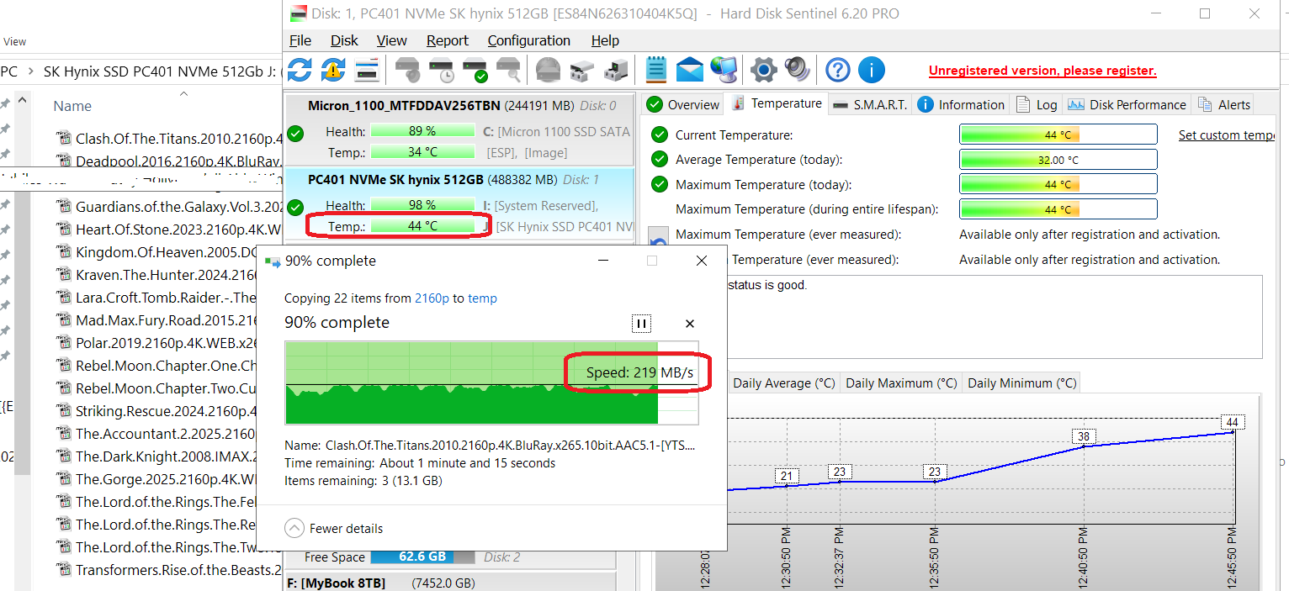Click the '2160p' source link in copy dialog
Viewport: 1289px width, 591px height.
tap(431, 298)
